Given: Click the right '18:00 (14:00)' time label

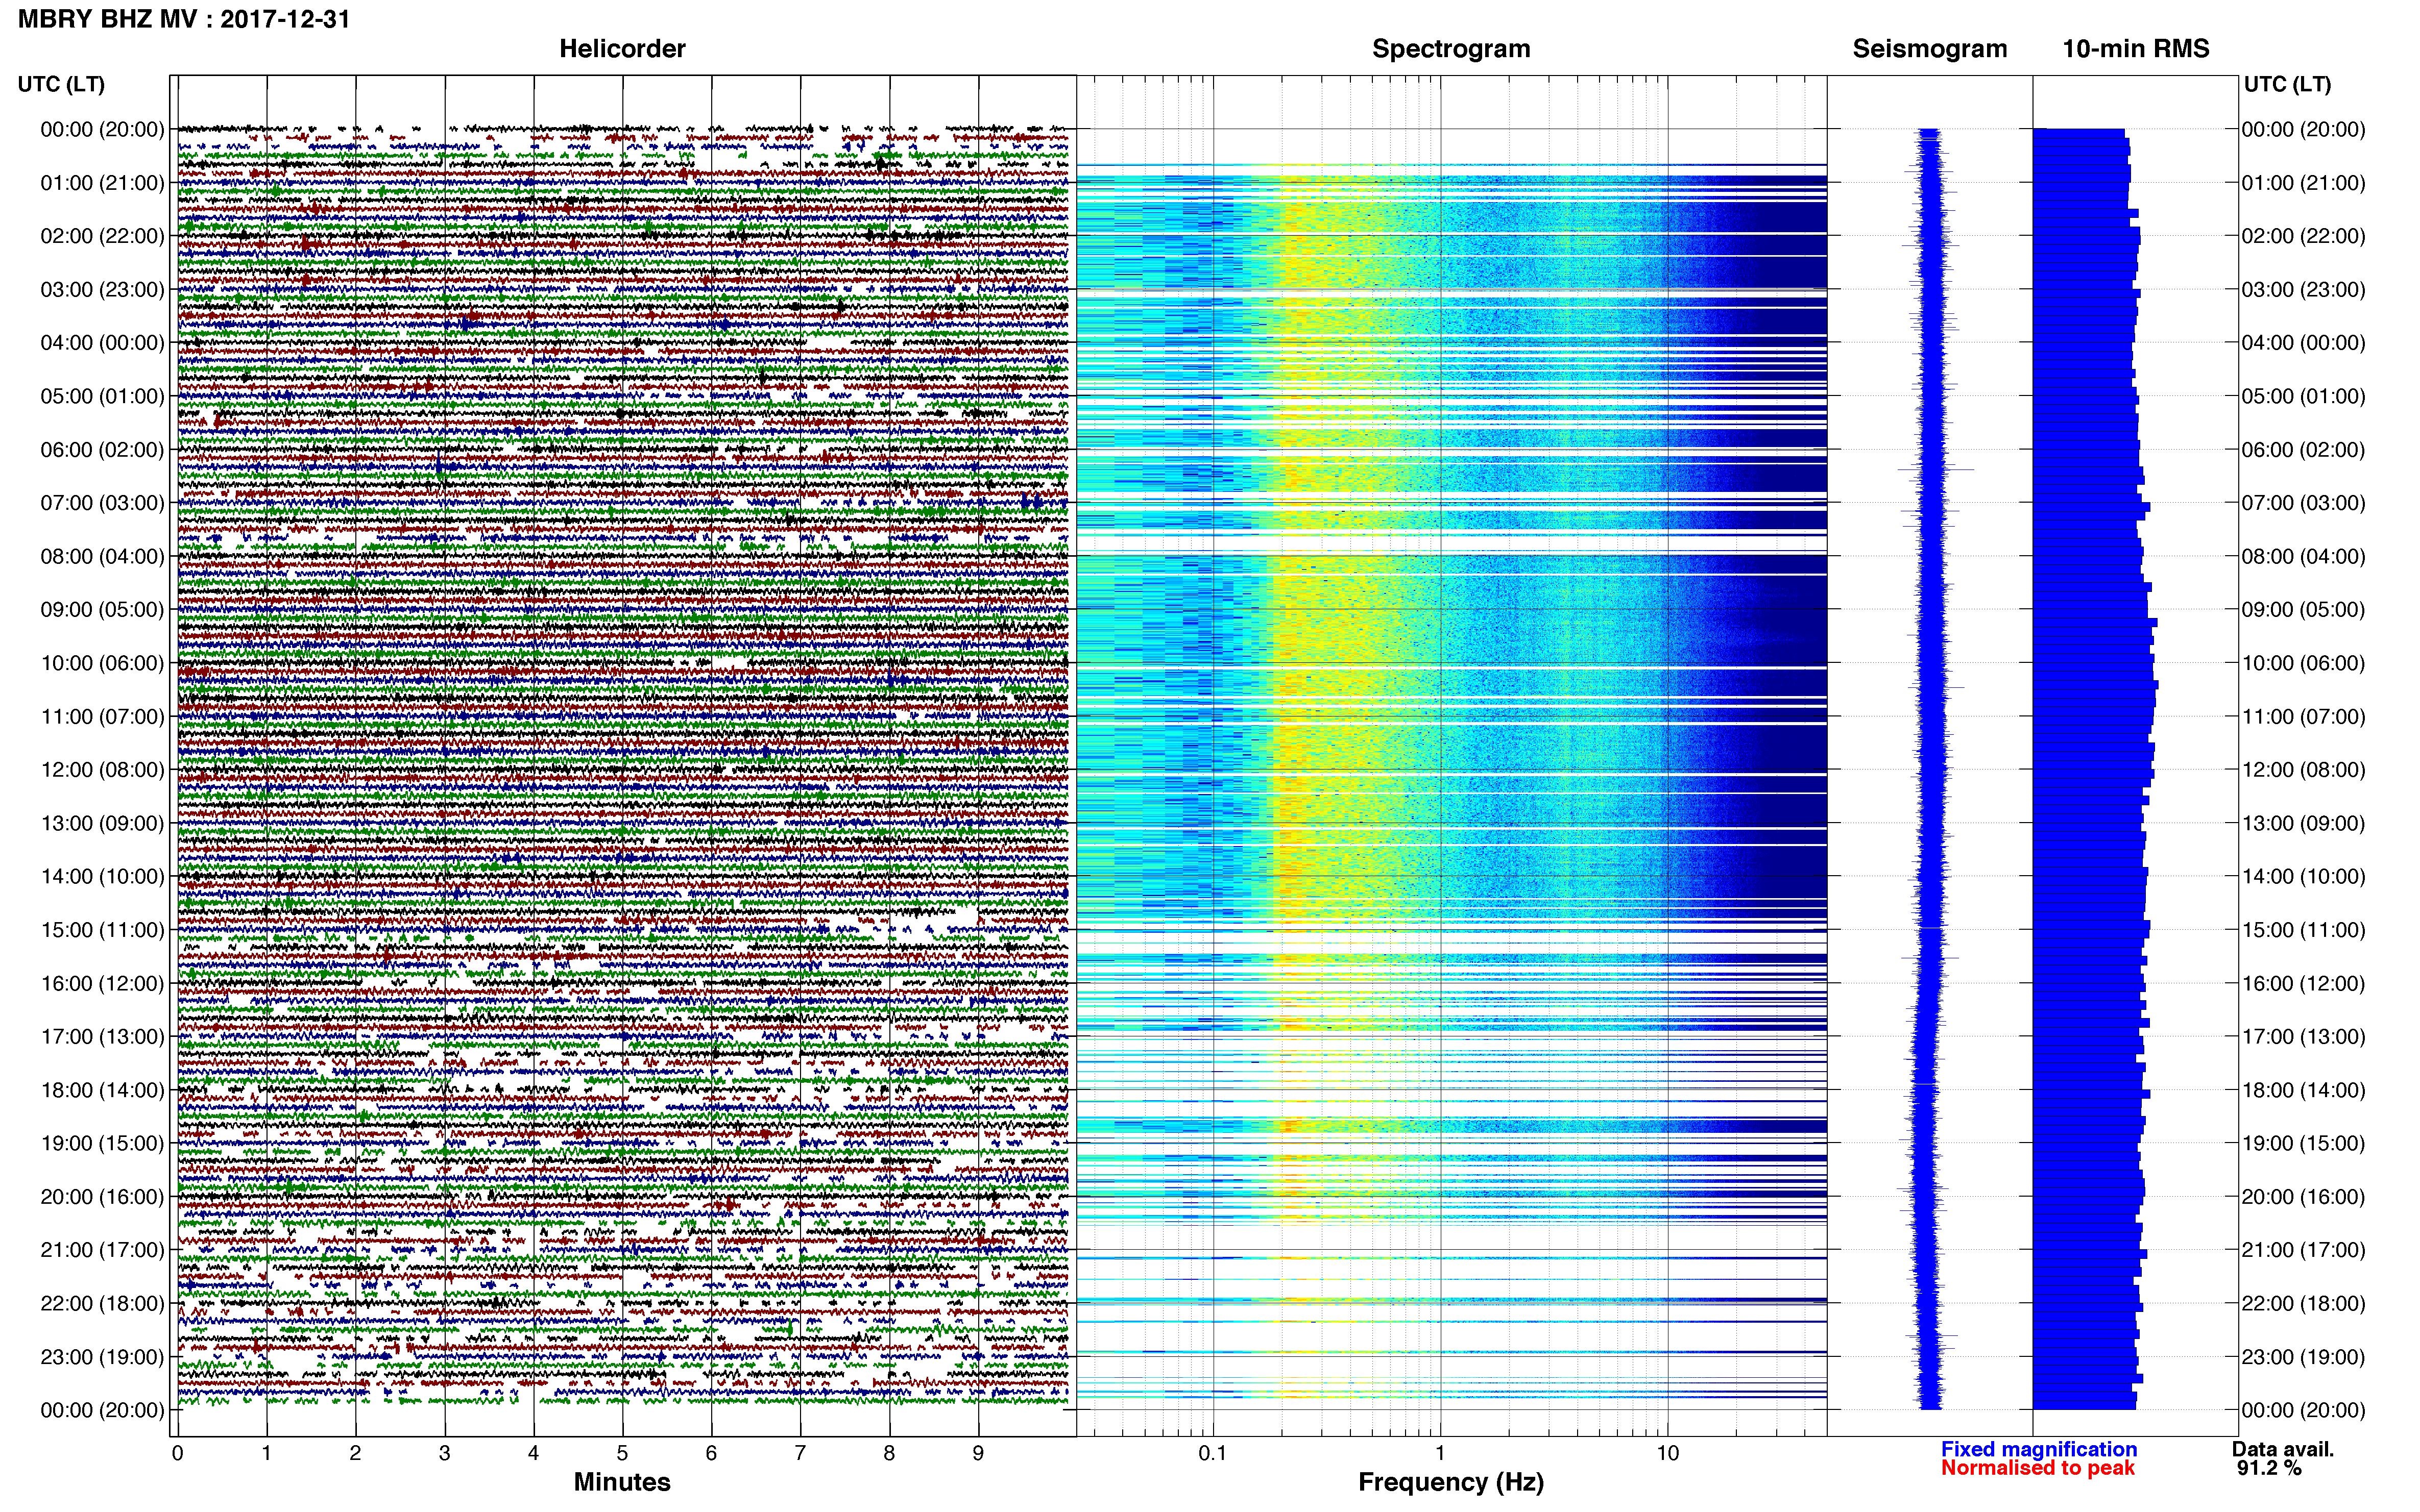Looking at the screenshot, I should click(2303, 1090).
